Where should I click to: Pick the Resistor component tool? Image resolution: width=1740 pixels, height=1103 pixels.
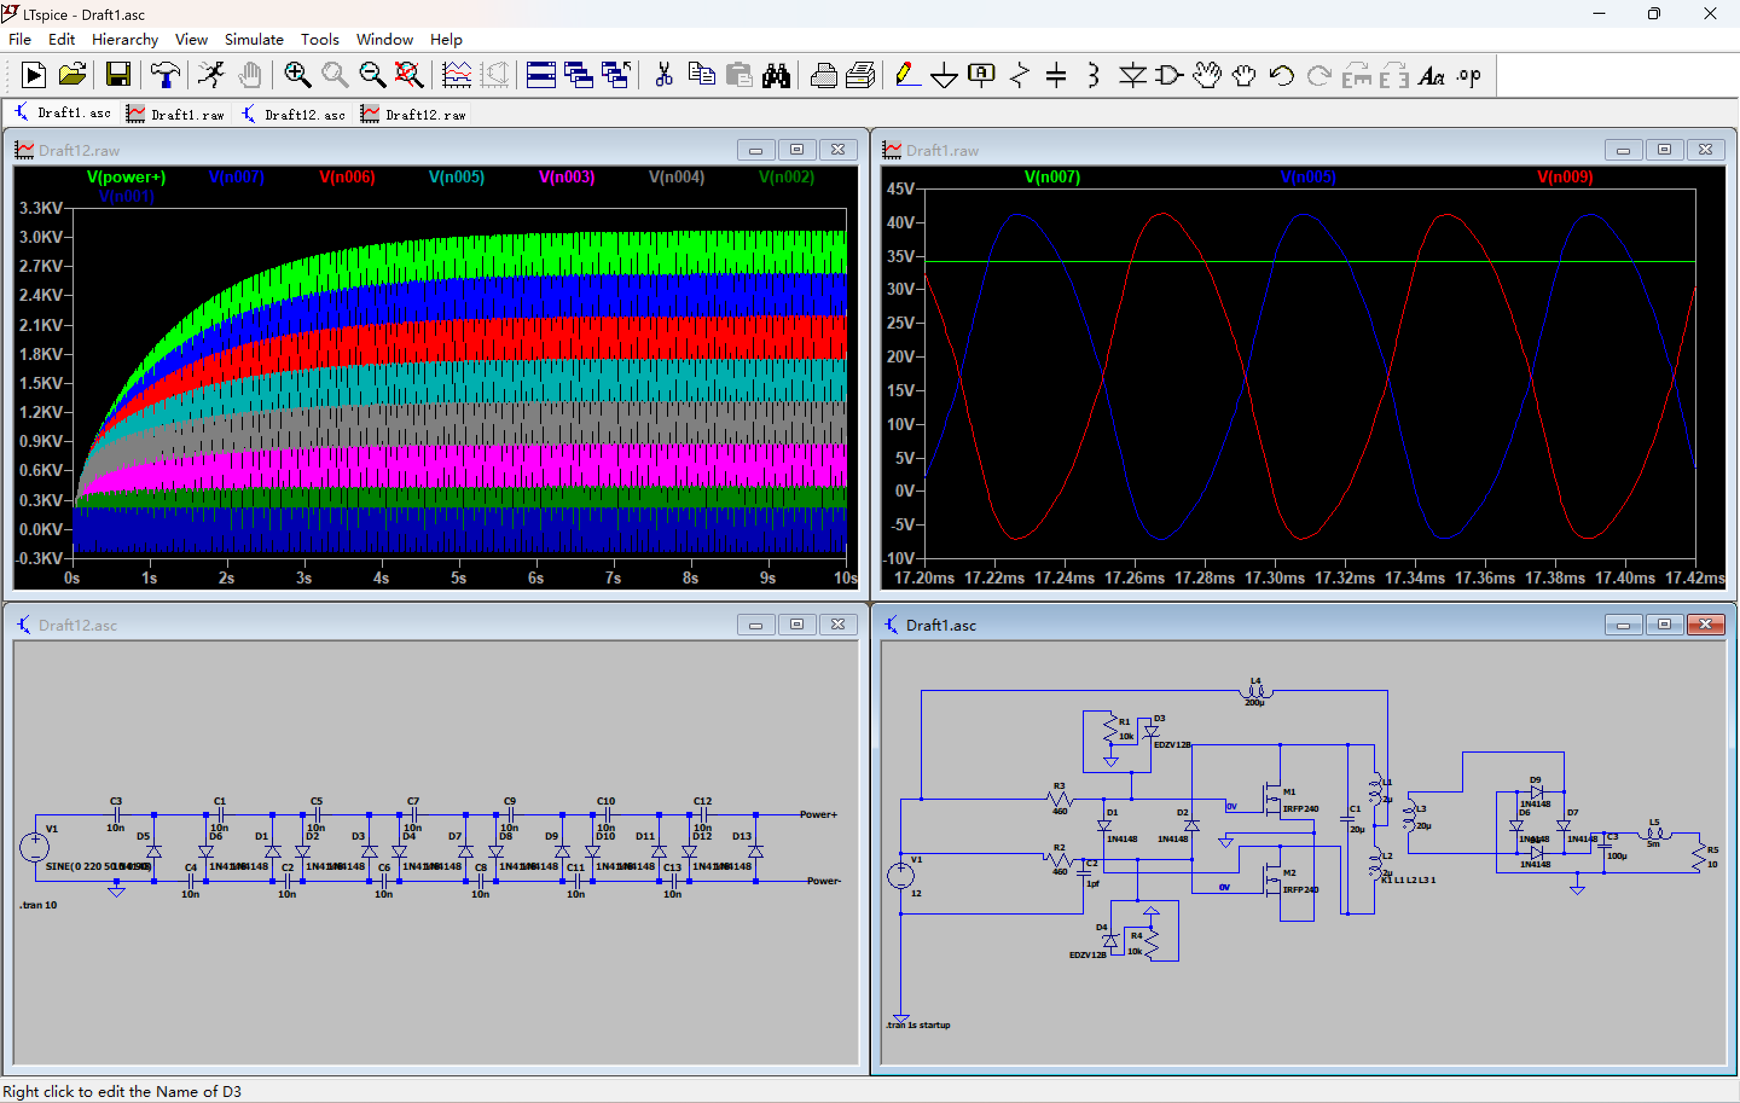(1019, 75)
